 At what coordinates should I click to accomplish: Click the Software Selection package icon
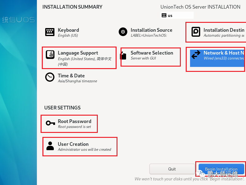pos(123,56)
